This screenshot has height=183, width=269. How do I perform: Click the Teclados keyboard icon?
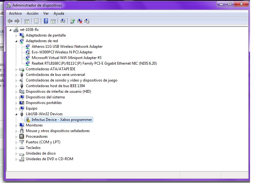[21, 148]
